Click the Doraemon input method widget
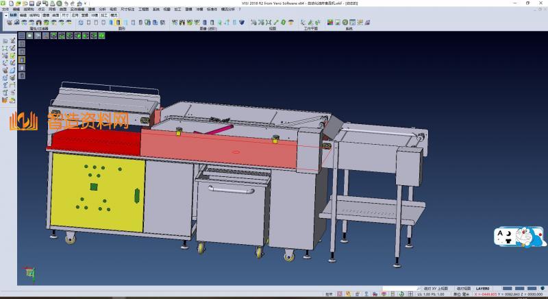 (x=521, y=237)
